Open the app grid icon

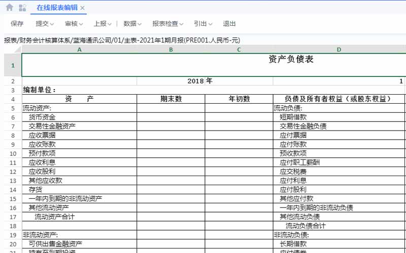pyautogui.click(x=22, y=8)
